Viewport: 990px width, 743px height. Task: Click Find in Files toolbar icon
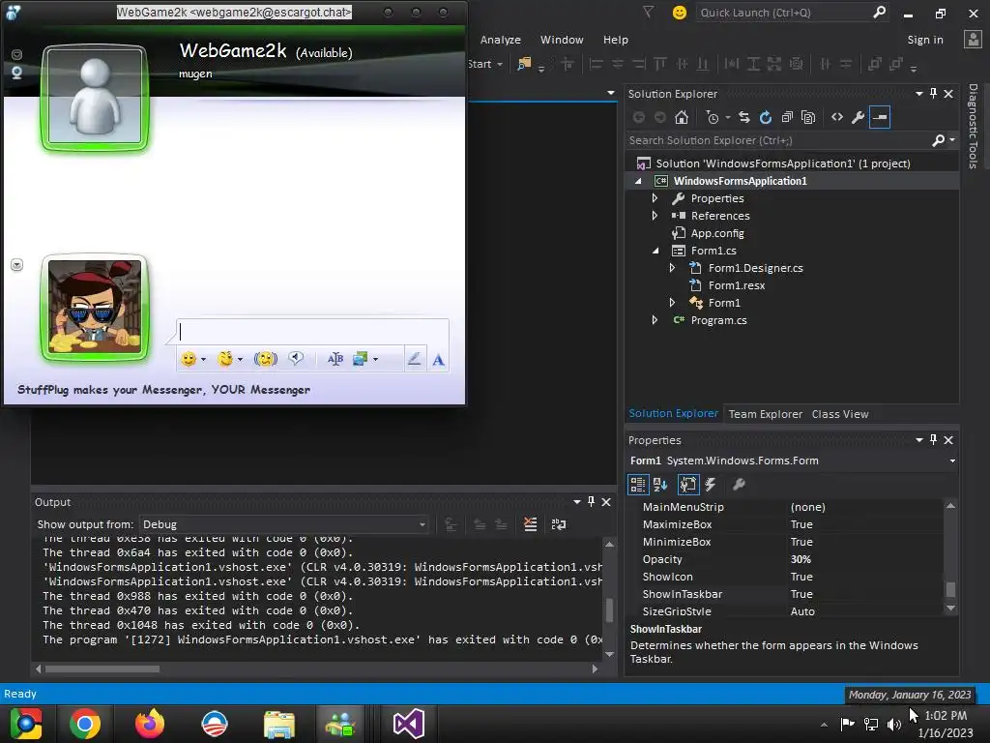point(524,64)
